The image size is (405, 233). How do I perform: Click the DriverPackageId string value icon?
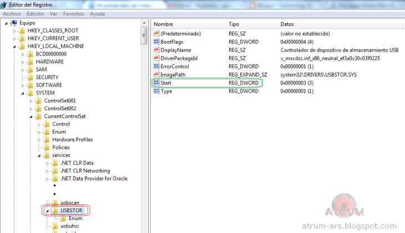[x=156, y=58]
